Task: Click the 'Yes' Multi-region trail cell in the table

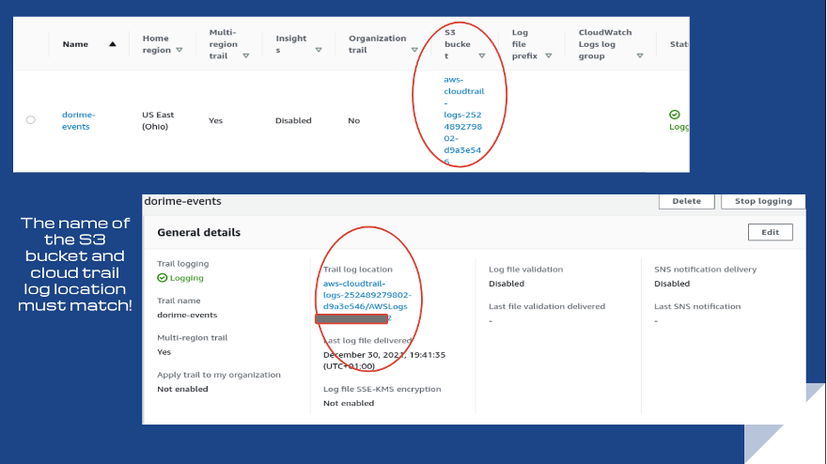Action: (216, 121)
